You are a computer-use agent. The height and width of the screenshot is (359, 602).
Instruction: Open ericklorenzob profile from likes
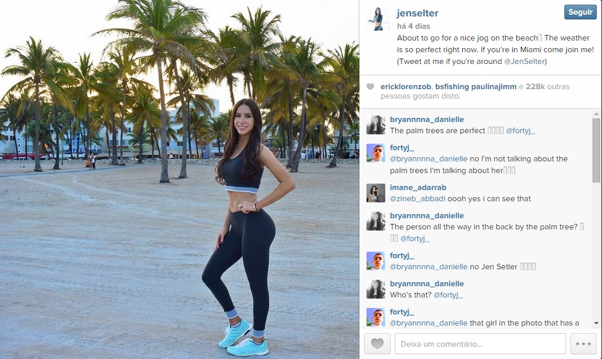[405, 87]
